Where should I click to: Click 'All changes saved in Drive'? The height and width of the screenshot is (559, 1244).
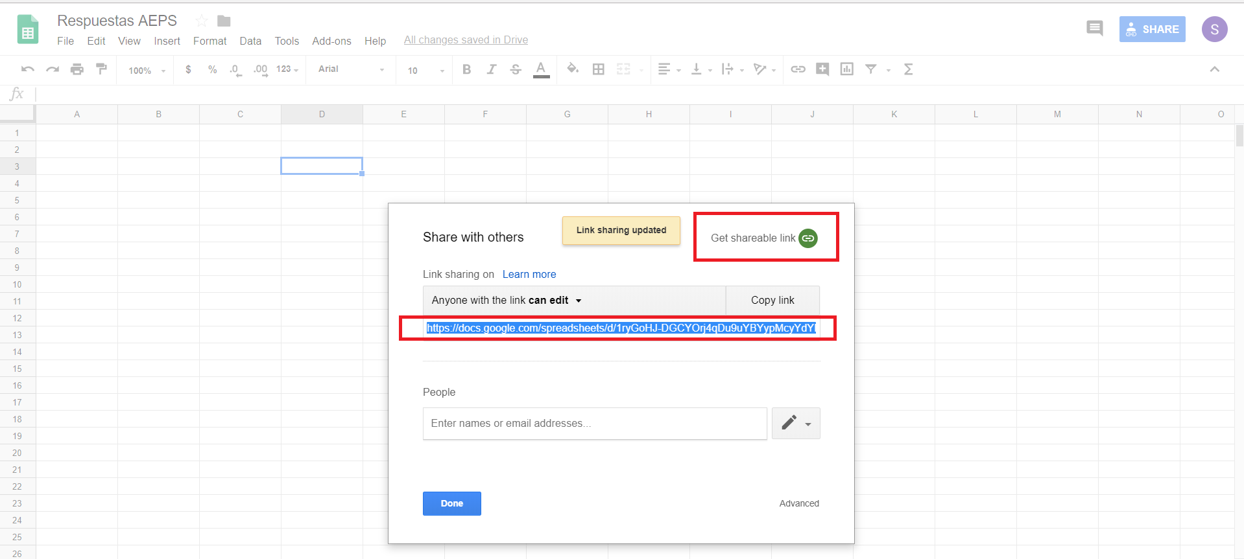(x=466, y=40)
